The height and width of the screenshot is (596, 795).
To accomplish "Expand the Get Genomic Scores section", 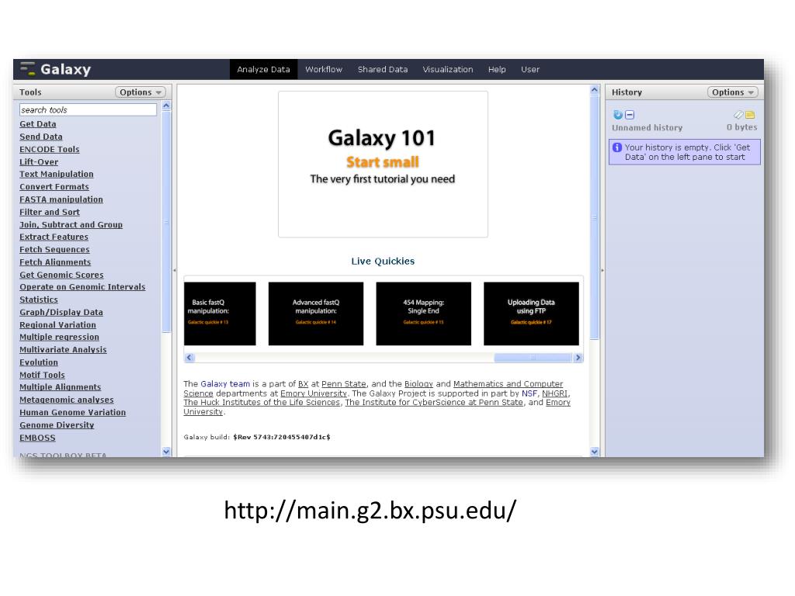I will click(62, 275).
